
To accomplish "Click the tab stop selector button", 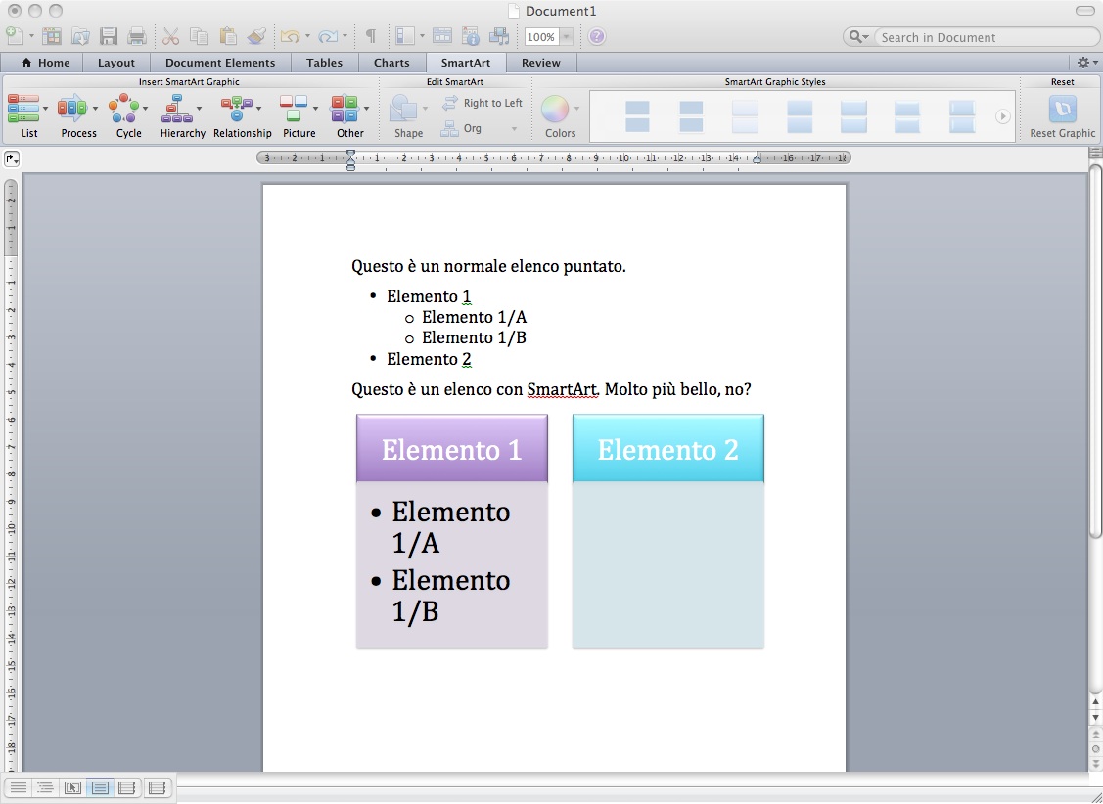I will (12, 159).
